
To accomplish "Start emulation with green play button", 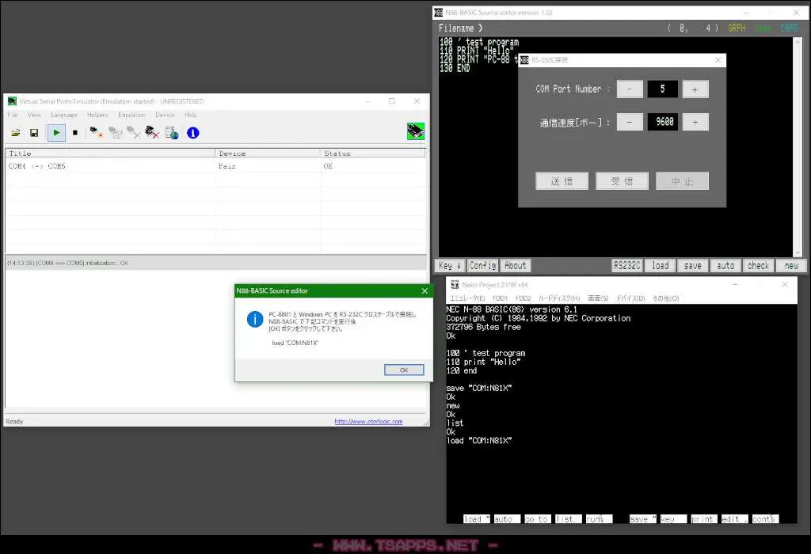I will 56,133.
